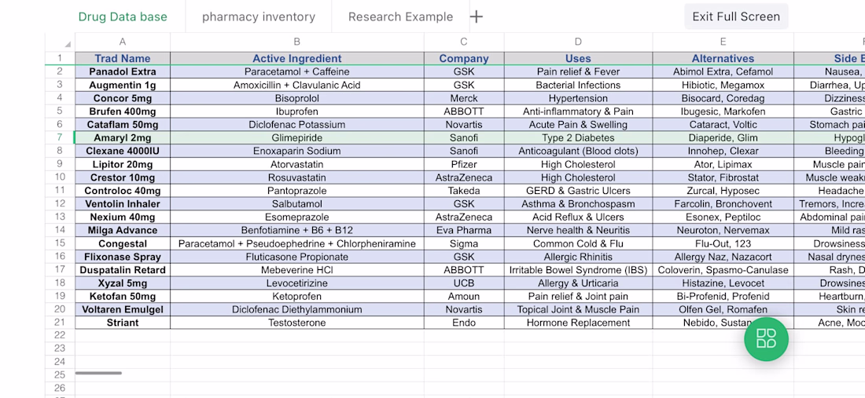The image size is (865, 398).
Task: Click the Eva Pharma company cell
Action: tap(463, 230)
